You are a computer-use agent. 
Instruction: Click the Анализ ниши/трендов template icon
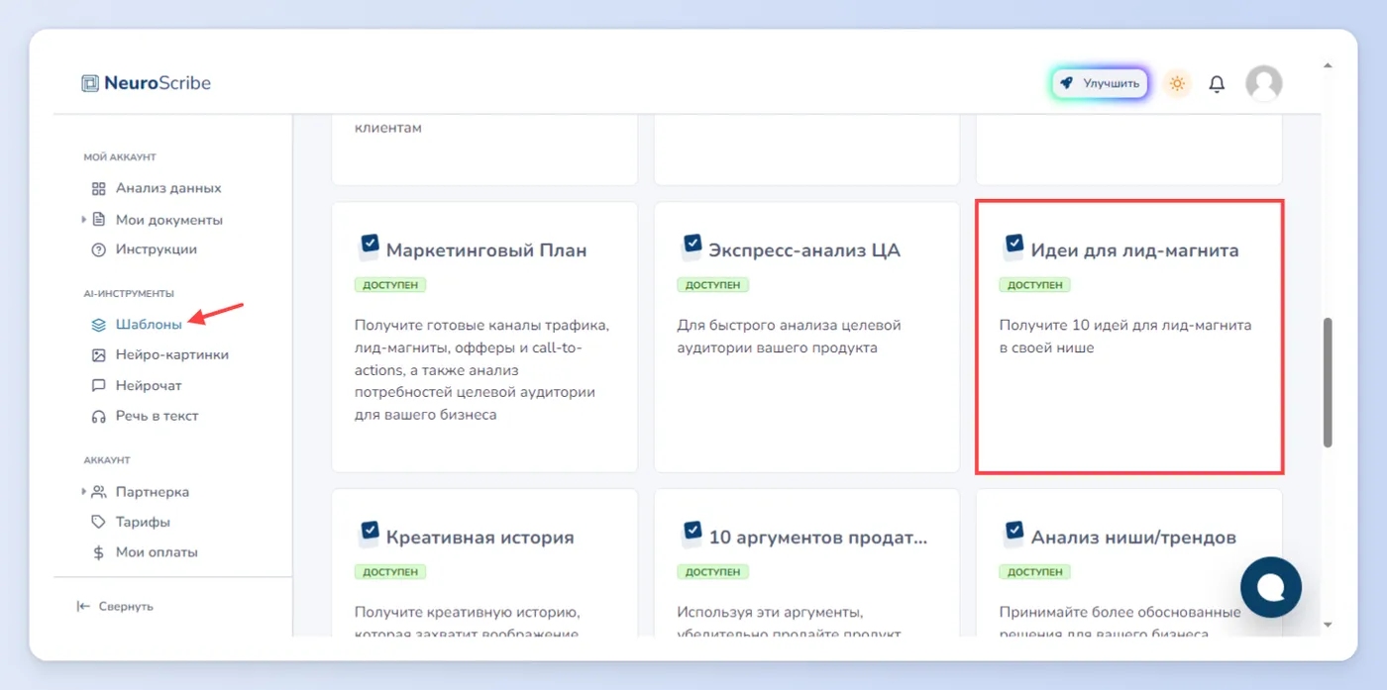pyautogui.click(x=1013, y=535)
